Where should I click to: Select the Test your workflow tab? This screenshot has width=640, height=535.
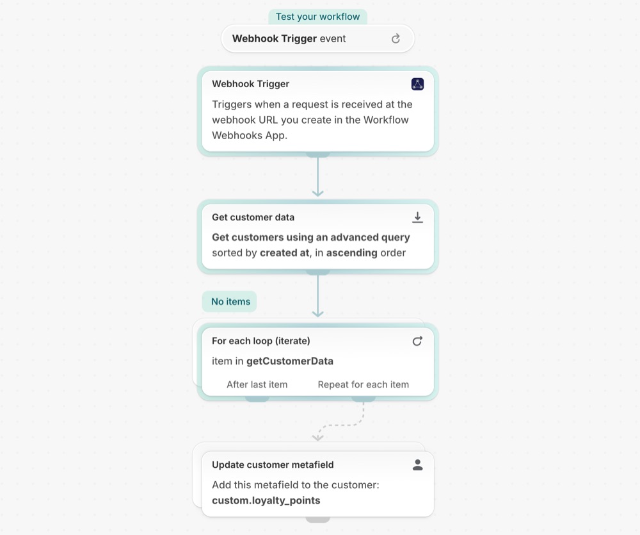point(317,17)
